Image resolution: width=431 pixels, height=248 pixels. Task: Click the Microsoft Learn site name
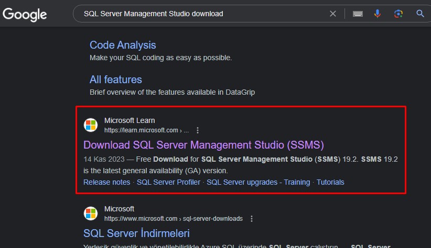click(130, 120)
